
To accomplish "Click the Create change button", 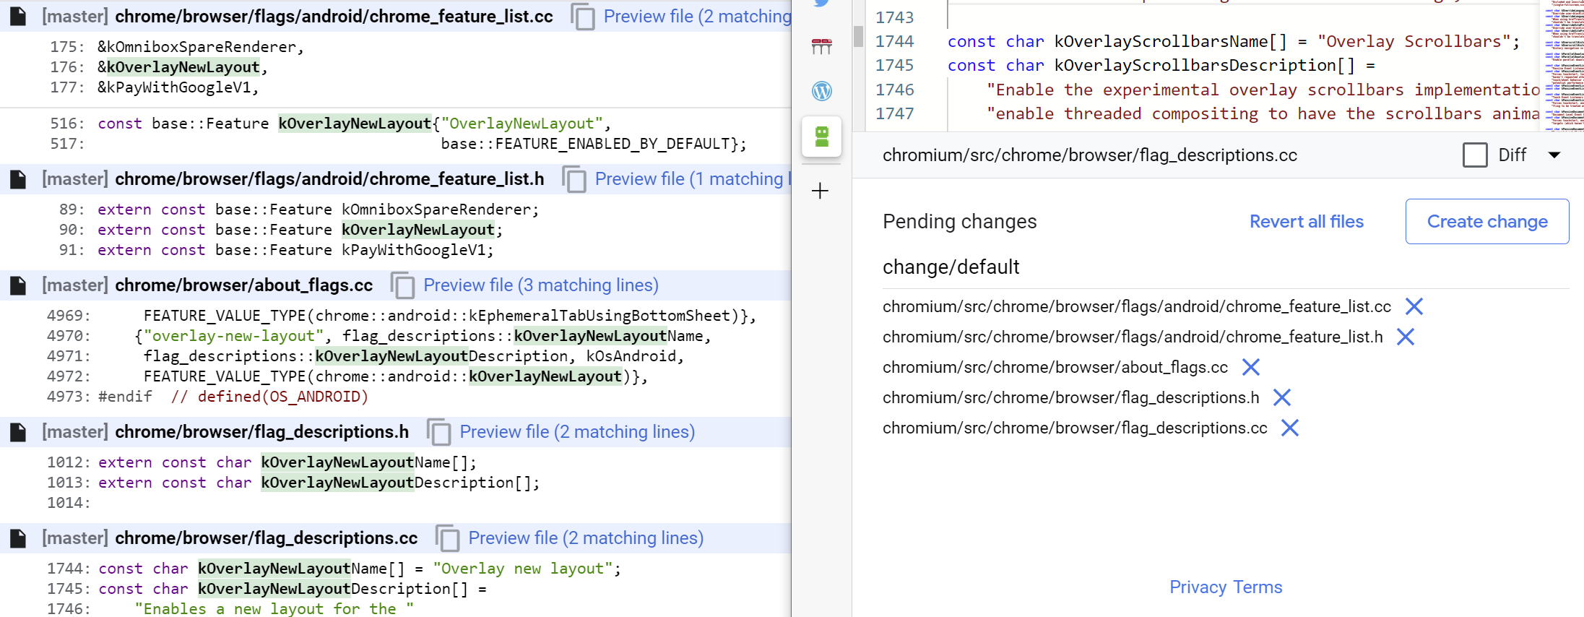I will click(1486, 222).
